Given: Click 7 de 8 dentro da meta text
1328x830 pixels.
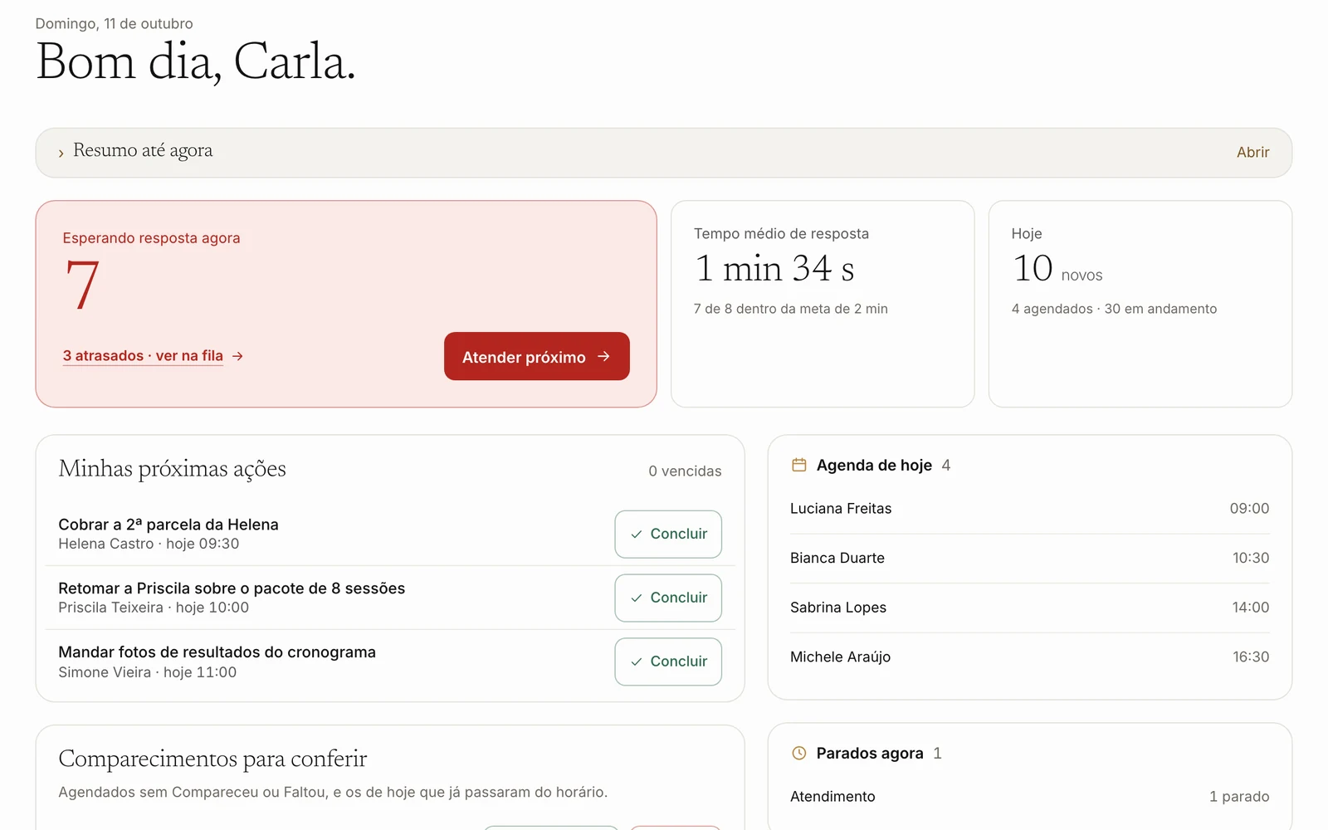Looking at the screenshot, I should pos(790,309).
